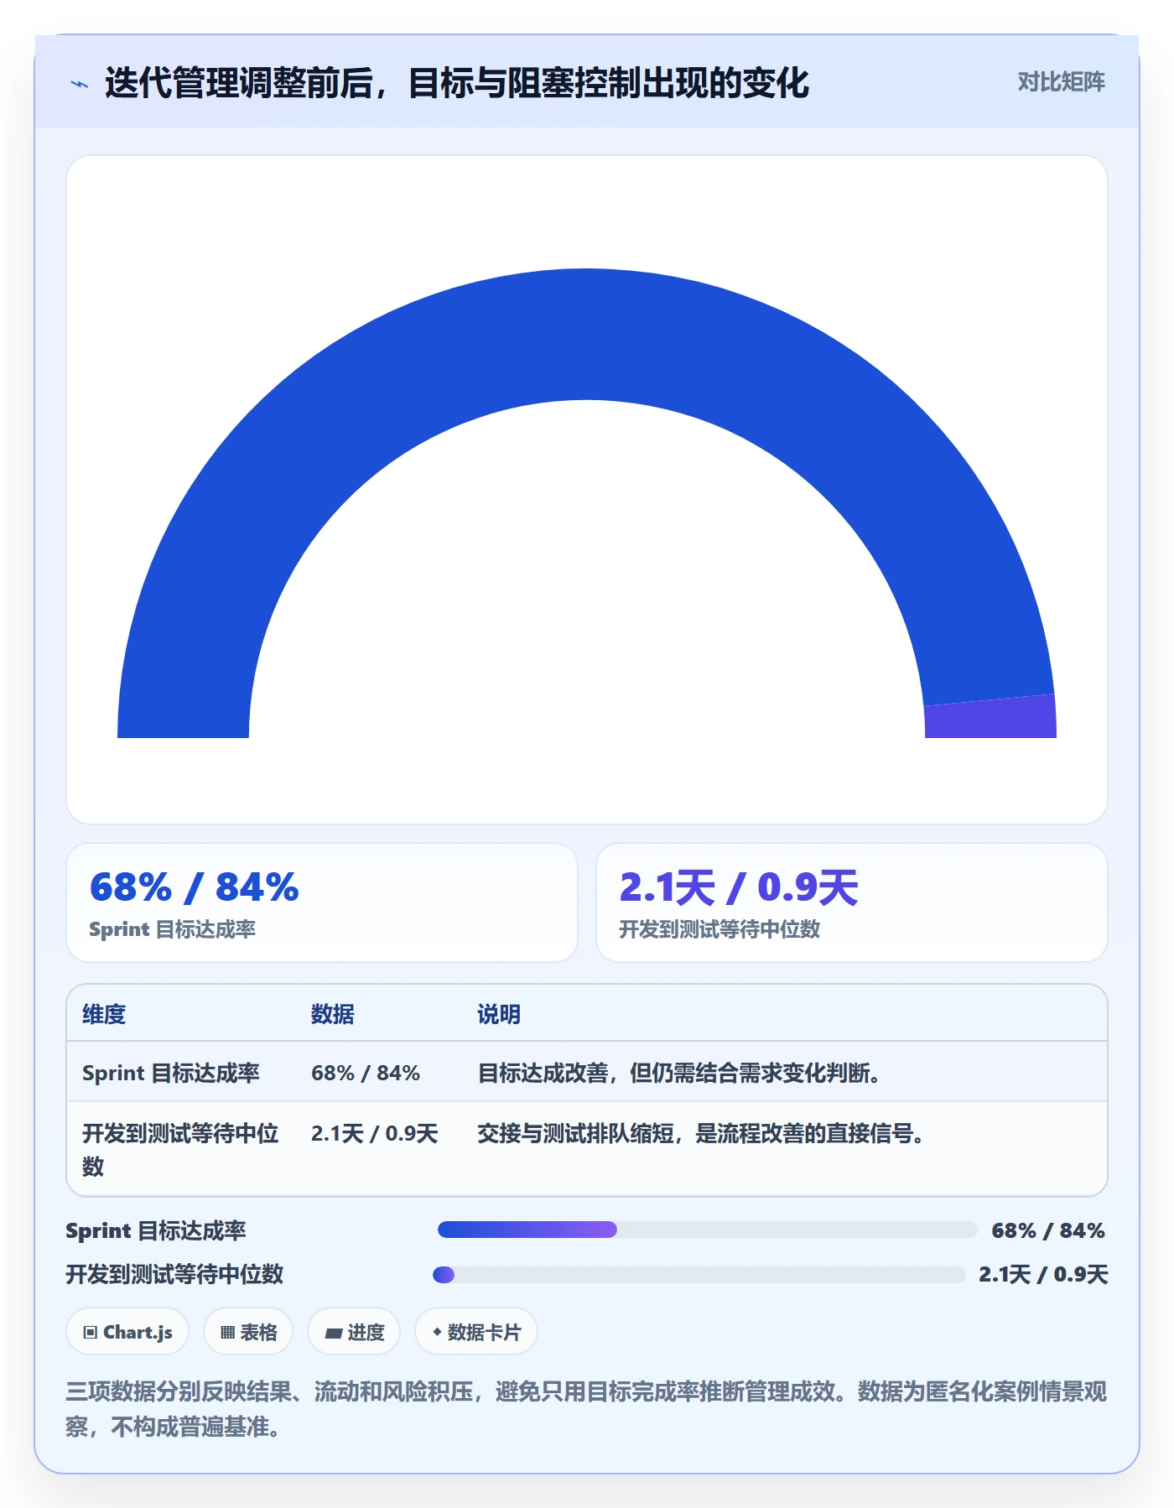Click the large 68% / 84% stat card value
This screenshot has height=1508, width=1174.
(x=194, y=887)
